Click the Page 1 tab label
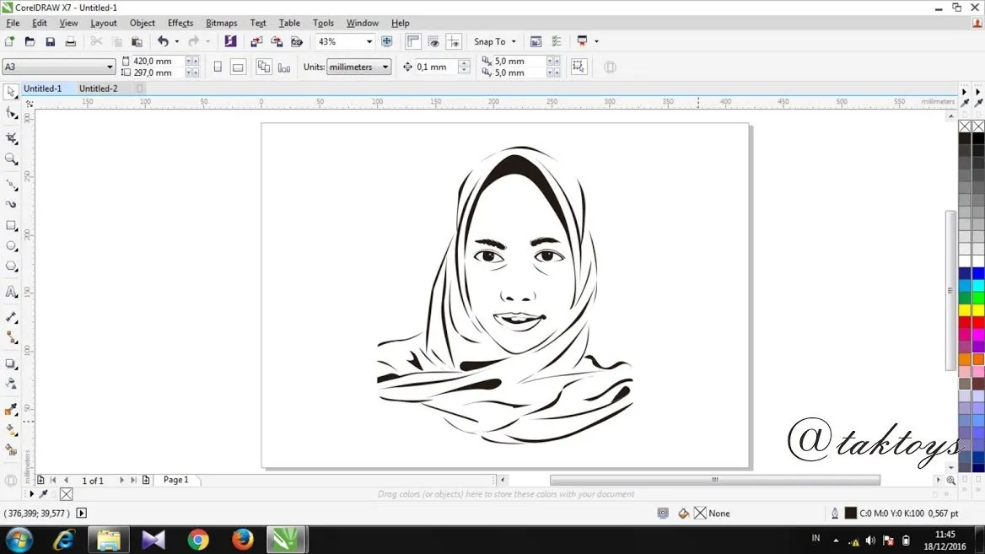The width and height of the screenshot is (985, 554). (175, 480)
